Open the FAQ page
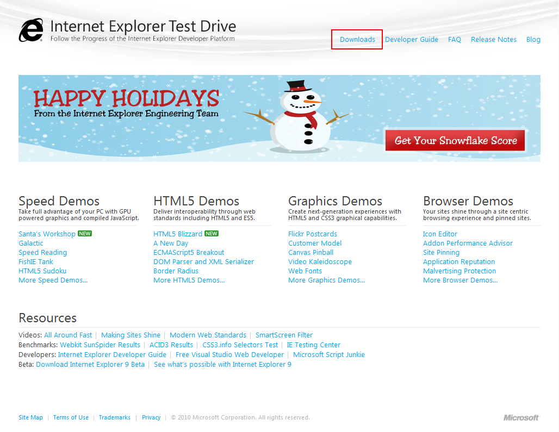 (454, 40)
